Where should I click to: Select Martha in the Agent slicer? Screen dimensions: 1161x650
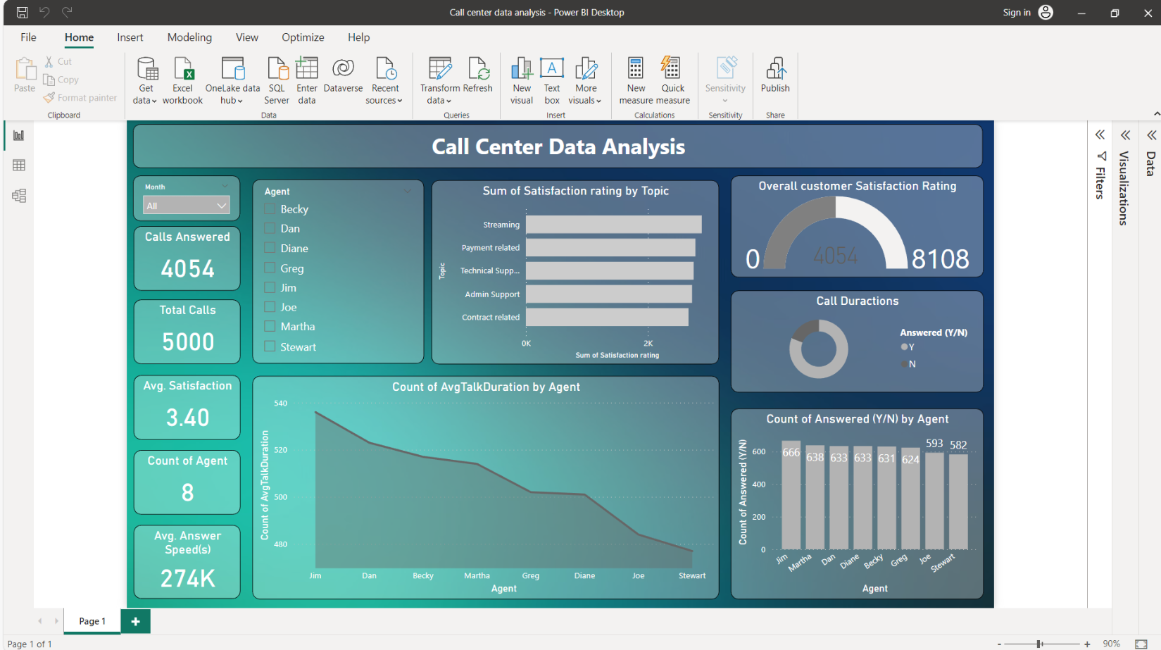[x=269, y=326]
